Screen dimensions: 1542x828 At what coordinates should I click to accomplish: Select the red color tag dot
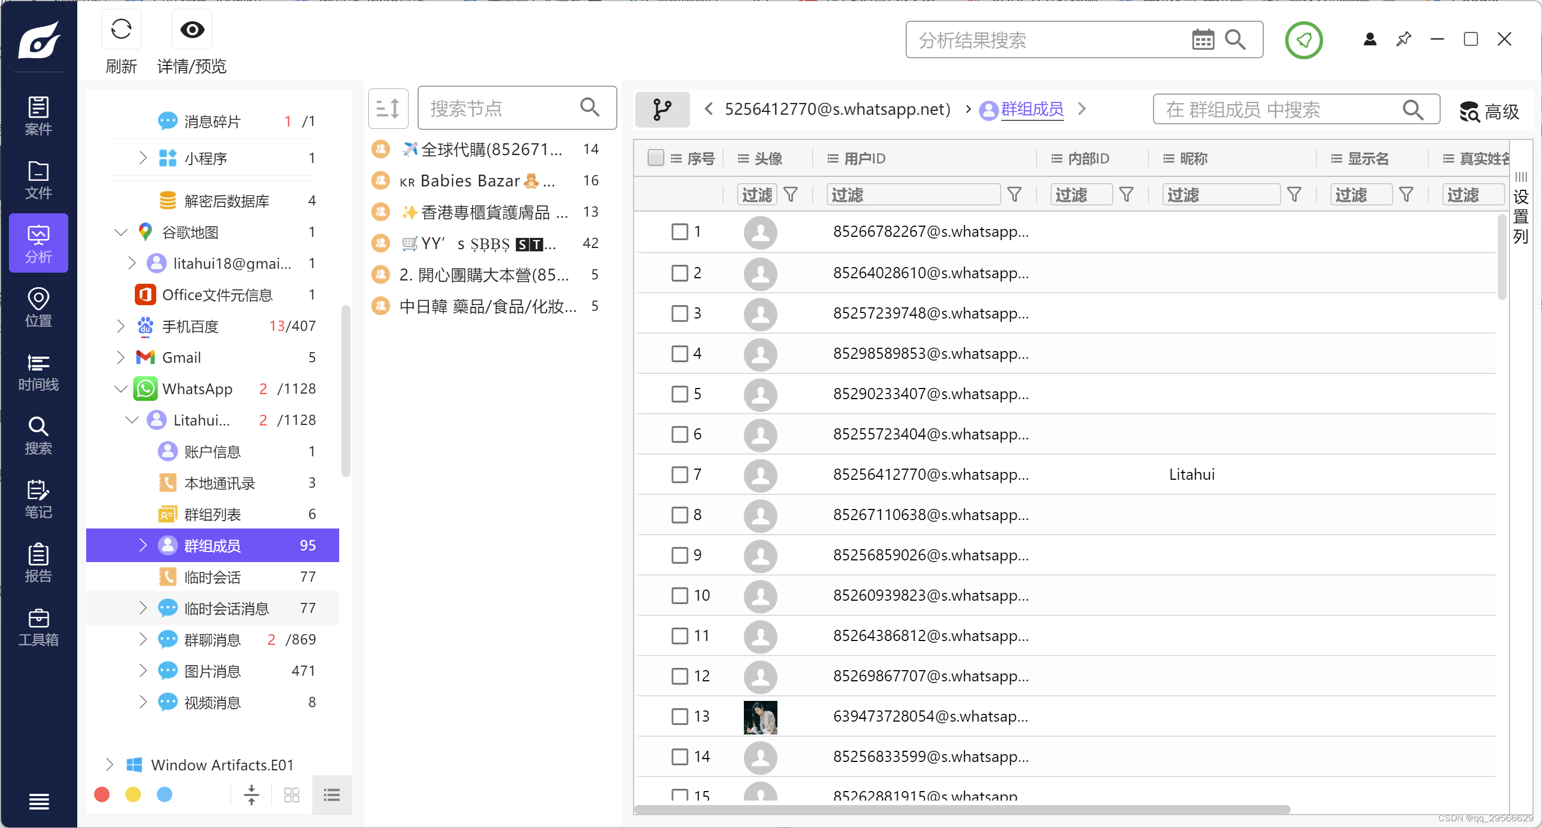coord(102,794)
